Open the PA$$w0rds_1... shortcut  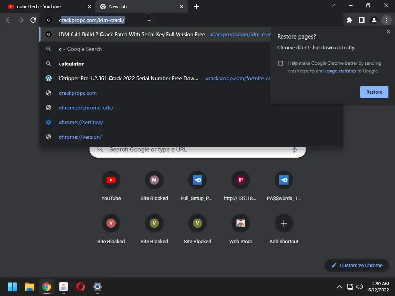click(284, 186)
